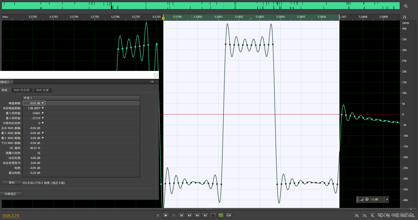418x220 pixels.
Task: Click the samp amplitude scale label
Action: (406, 23)
